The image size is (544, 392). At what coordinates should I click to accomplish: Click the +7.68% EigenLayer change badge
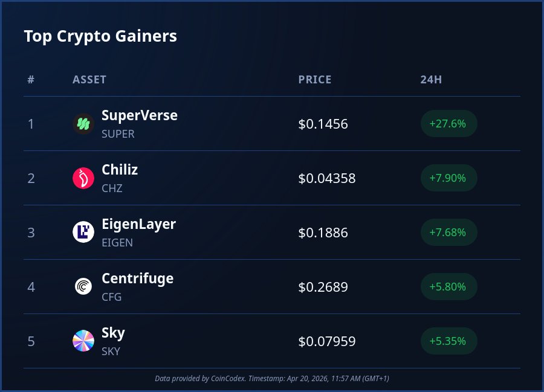click(x=448, y=233)
